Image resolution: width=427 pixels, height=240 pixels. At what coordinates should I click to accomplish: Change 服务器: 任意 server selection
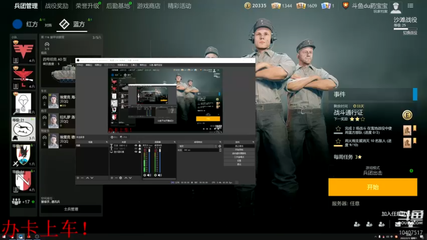(345, 204)
